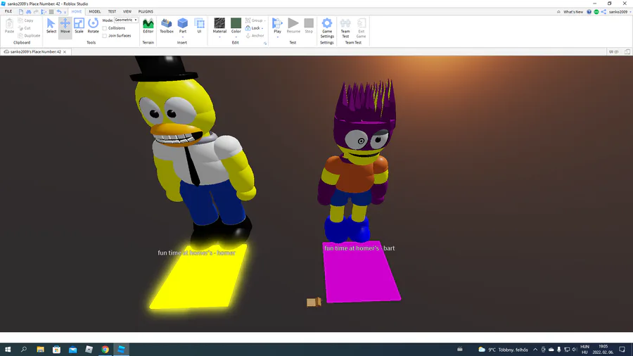
Task: Click the device emulator icon
Action: (627, 51)
